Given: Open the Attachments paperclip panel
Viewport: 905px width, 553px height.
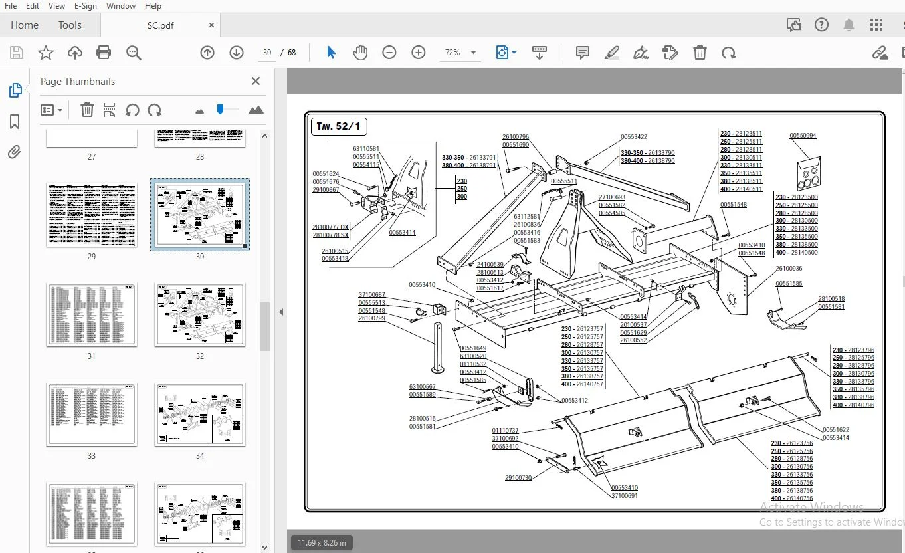Looking at the screenshot, I should 15,152.
